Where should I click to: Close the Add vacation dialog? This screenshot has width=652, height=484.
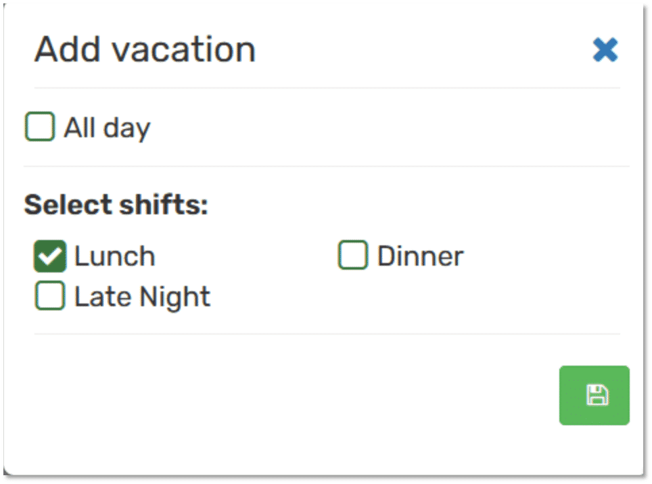tap(605, 49)
